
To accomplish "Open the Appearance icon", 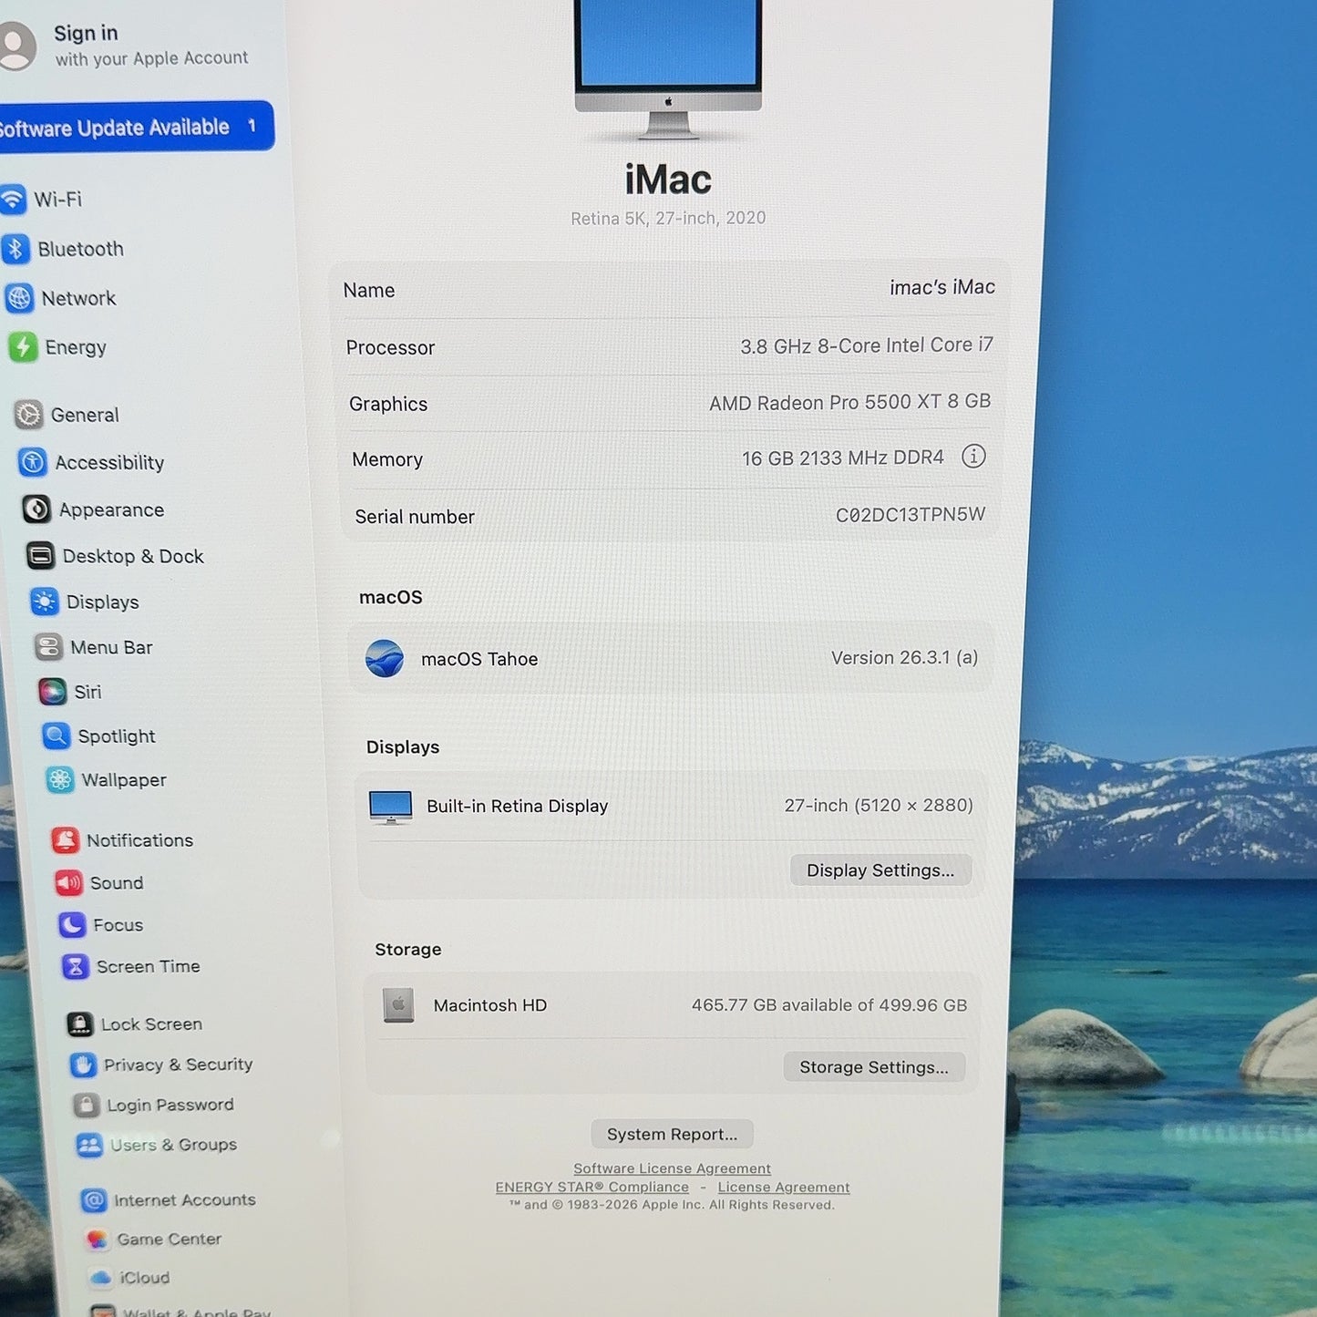I will [x=36, y=509].
